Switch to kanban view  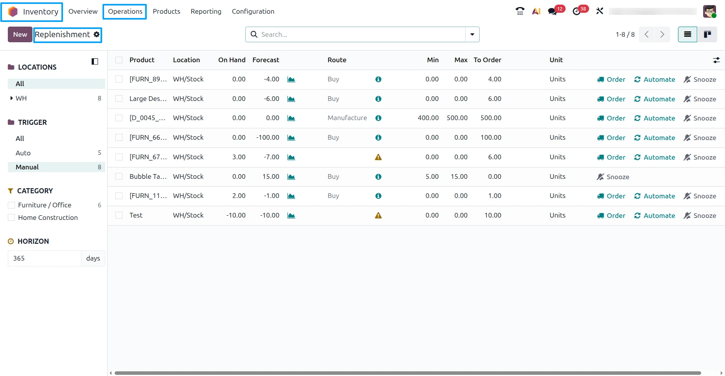click(707, 34)
